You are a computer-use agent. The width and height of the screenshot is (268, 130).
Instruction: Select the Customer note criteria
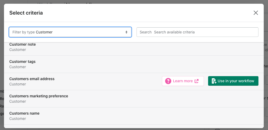(134, 47)
